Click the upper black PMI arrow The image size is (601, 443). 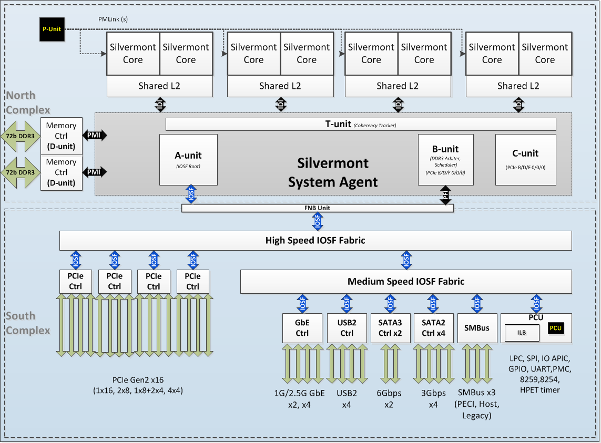click(95, 135)
